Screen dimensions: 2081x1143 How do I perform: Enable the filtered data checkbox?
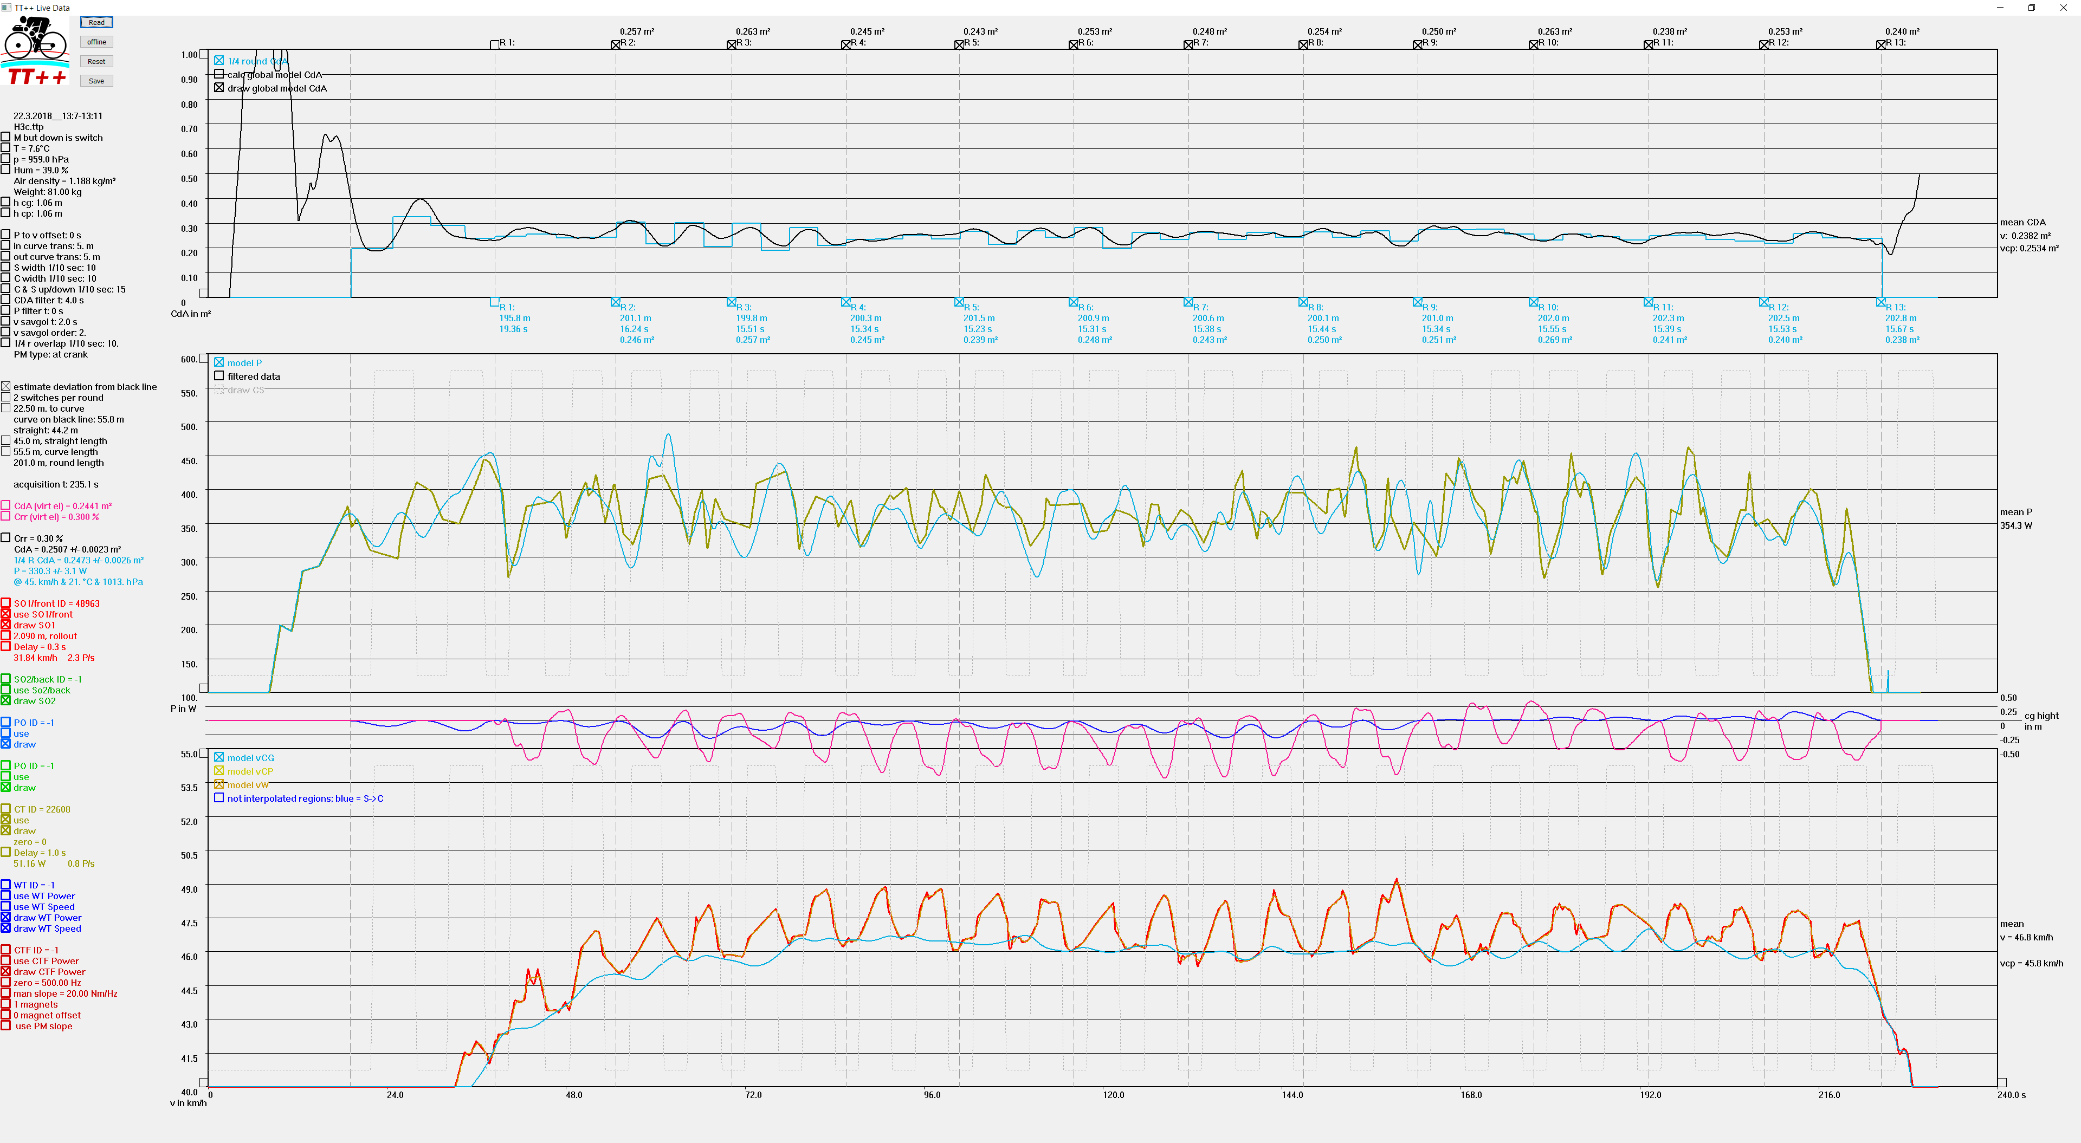pos(219,376)
